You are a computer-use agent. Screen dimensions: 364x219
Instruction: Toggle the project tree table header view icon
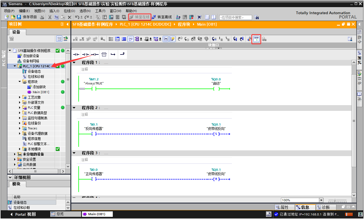59,39
